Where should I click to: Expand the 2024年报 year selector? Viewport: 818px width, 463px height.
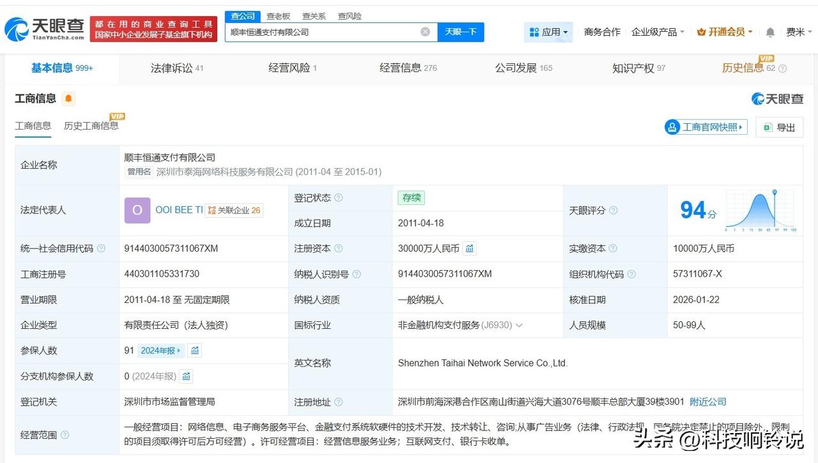161,350
